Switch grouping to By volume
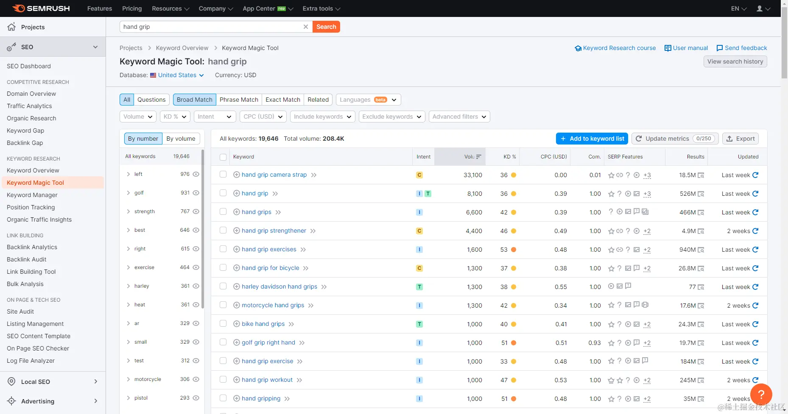The height and width of the screenshot is (414, 788). (181, 139)
